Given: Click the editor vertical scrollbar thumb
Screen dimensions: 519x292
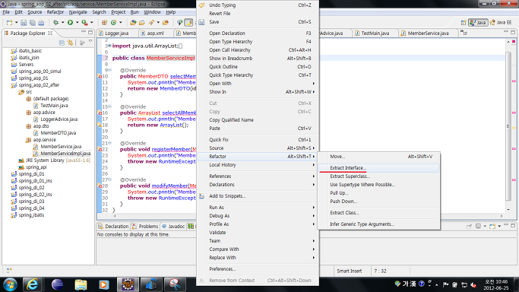Looking at the screenshot, I should (508, 125).
